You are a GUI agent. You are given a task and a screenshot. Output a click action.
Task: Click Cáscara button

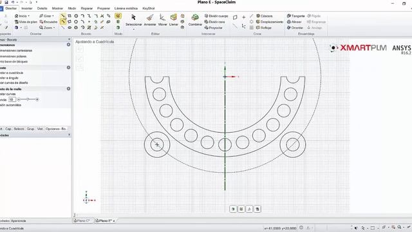pos(265,16)
